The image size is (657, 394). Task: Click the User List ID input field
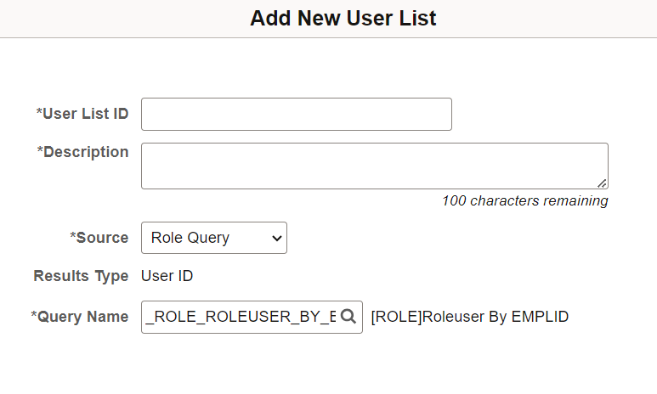(x=297, y=115)
